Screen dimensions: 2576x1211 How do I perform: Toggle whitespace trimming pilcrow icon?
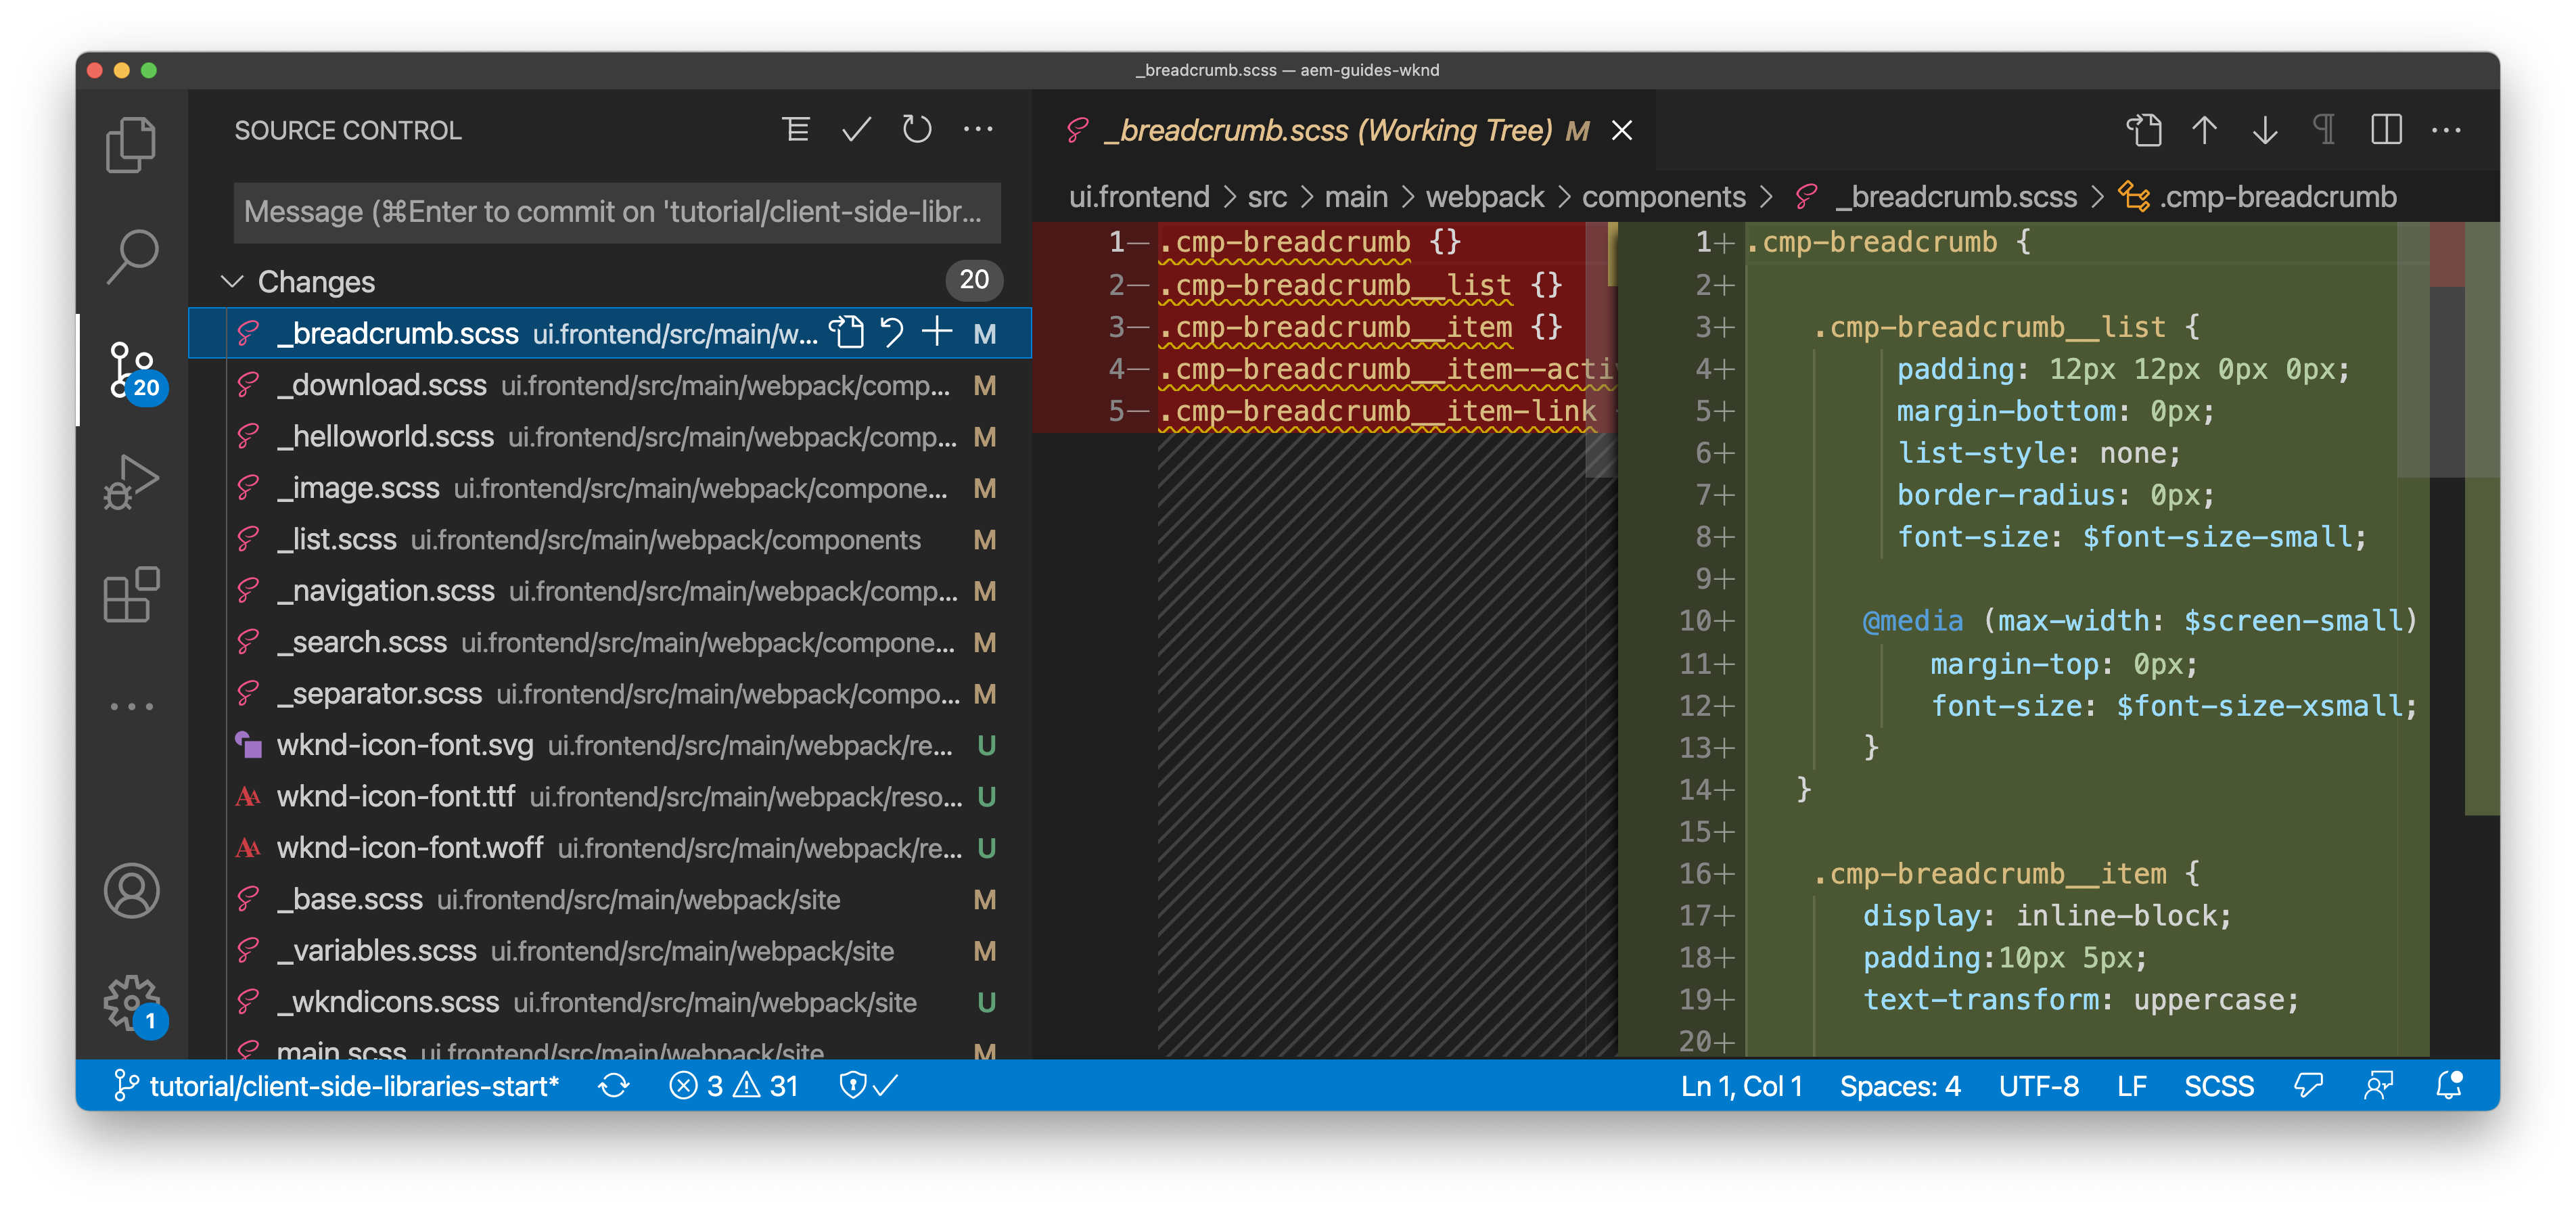[2325, 130]
